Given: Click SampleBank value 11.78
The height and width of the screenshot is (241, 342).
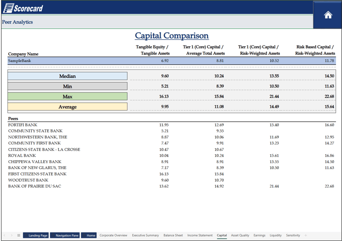Looking at the screenshot, I should click(x=330, y=60).
